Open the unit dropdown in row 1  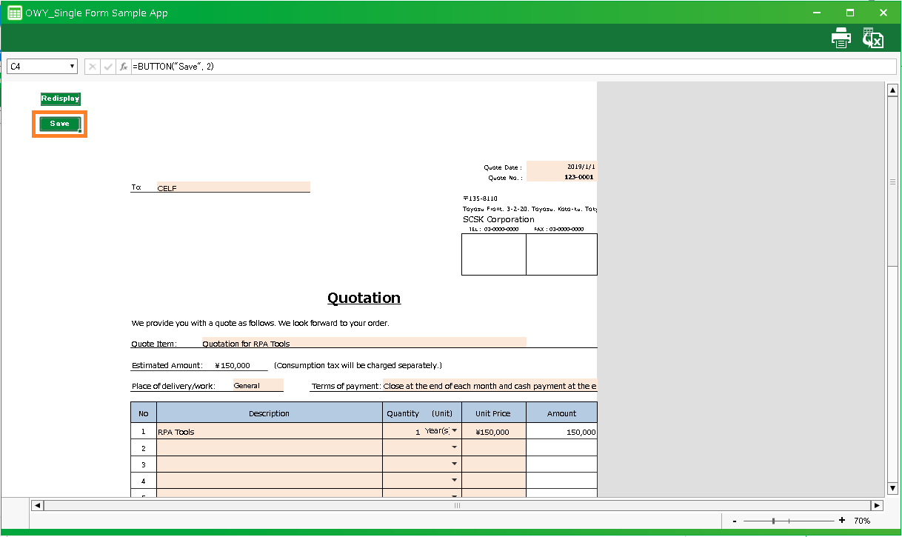[454, 431]
